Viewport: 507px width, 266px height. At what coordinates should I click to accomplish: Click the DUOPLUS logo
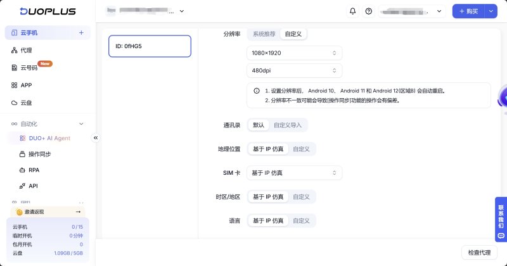click(x=48, y=11)
